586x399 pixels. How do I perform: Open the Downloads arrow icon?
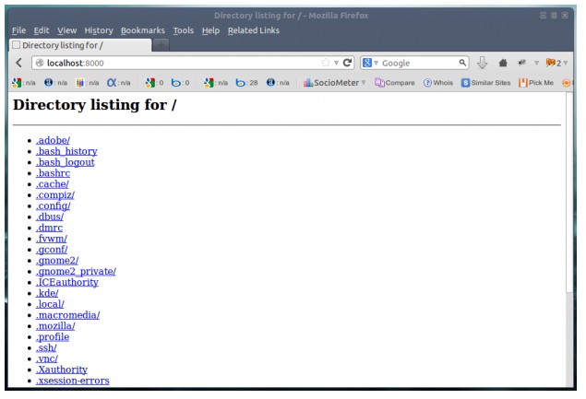click(482, 63)
